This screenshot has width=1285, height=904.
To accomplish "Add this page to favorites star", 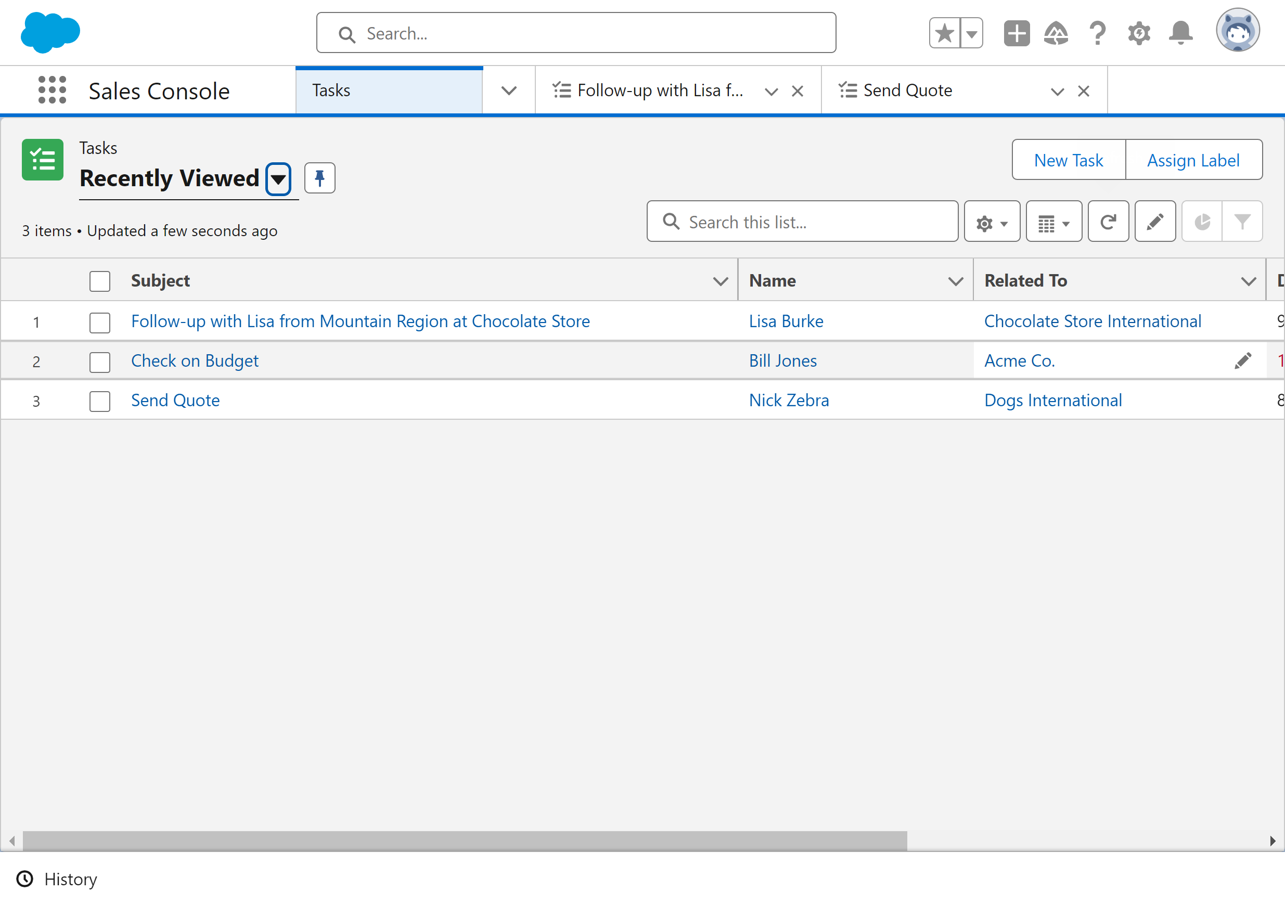I will click(944, 33).
